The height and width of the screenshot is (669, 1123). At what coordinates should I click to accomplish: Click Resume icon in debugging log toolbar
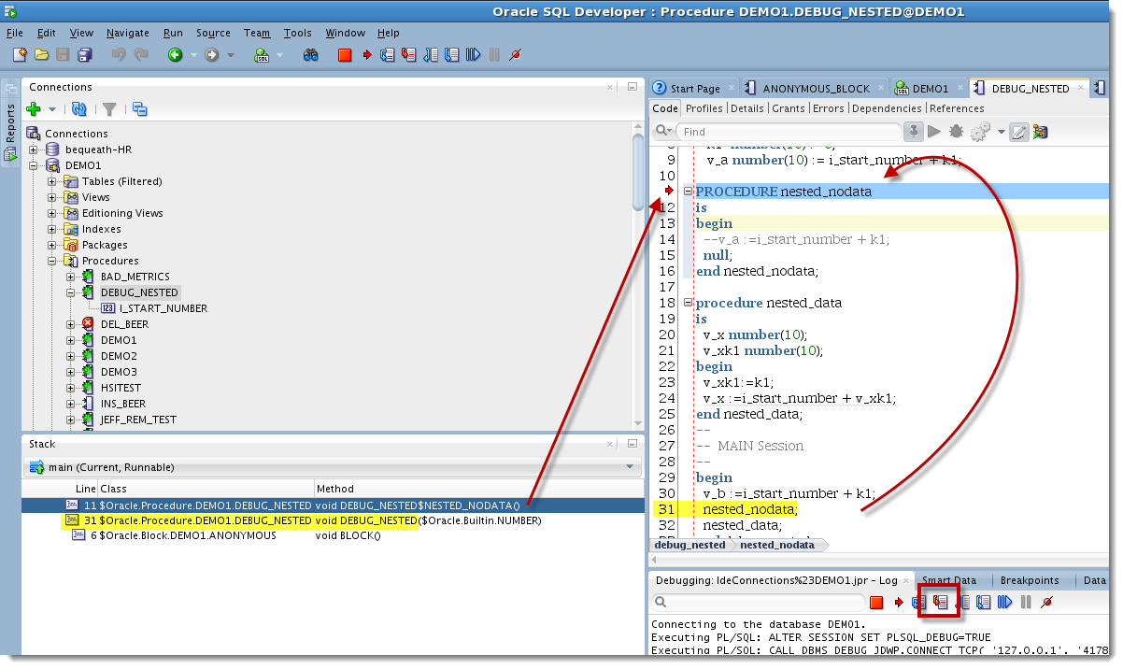pyautogui.click(x=1004, y=603)
